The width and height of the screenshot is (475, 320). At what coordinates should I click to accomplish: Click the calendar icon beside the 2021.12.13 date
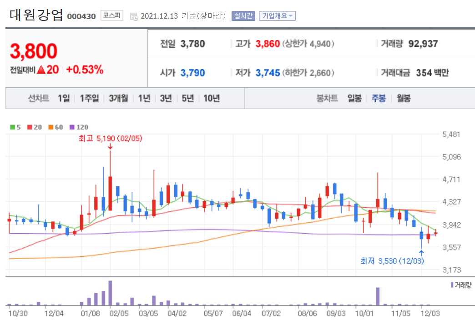pos(134,16)
